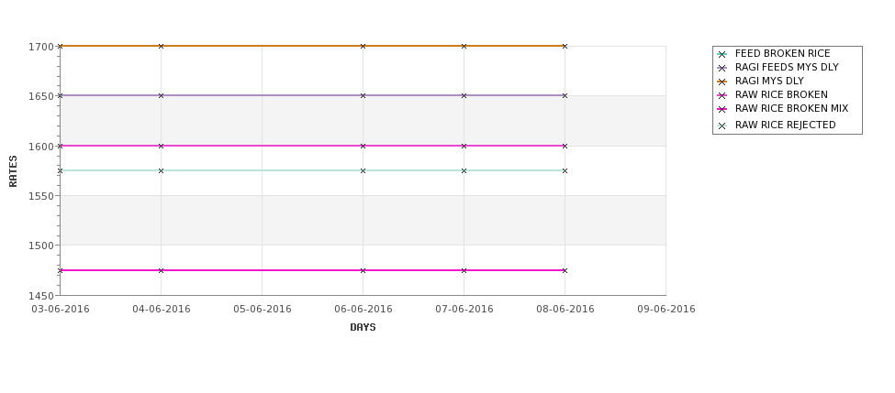The width and height of the screenshot is (895, 393).
Task: Click the RAW RICE REJECTED legend marker
Action: 722,126
